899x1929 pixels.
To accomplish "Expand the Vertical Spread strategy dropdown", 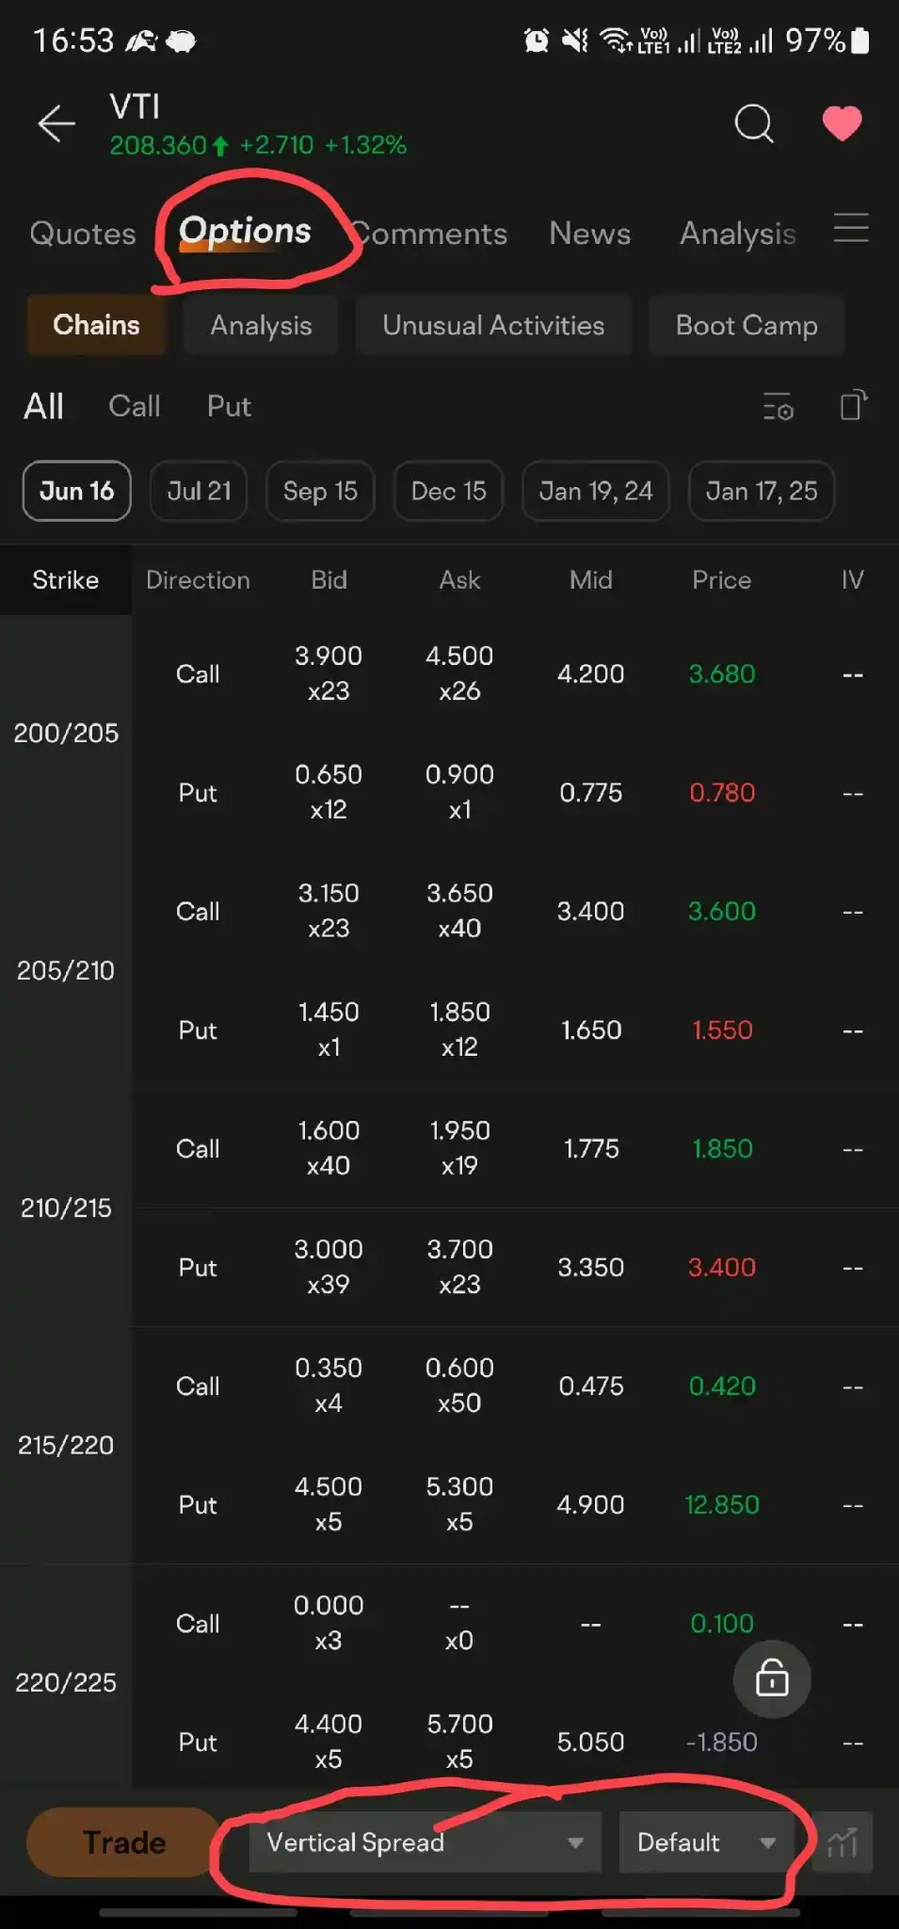I will tap(425, 1842).
